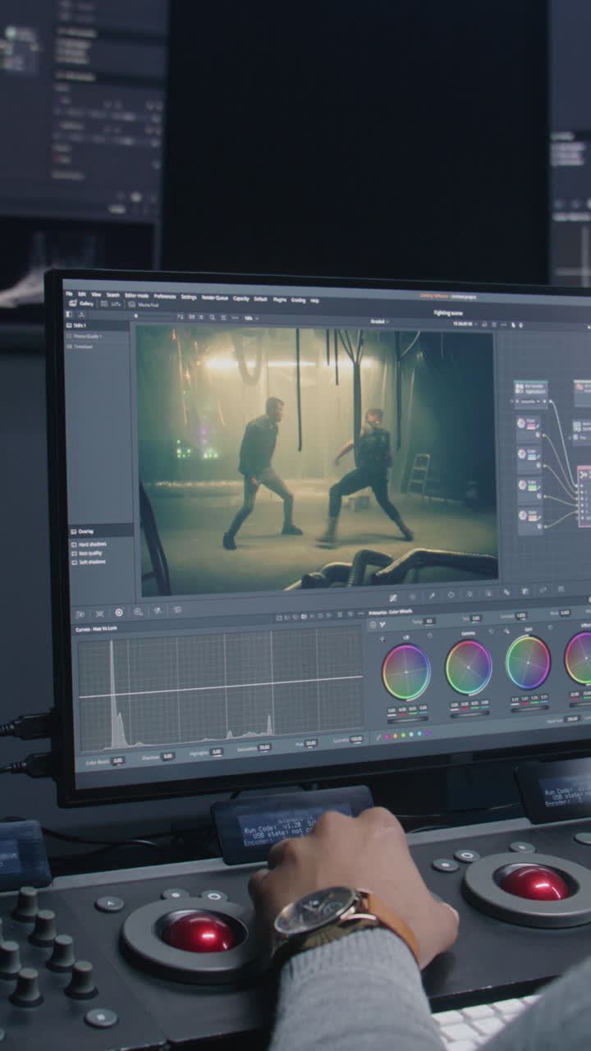This screenshot has height=1051, width=591.
Task: Click the Lift color wheel
Action: pos(406,672)
